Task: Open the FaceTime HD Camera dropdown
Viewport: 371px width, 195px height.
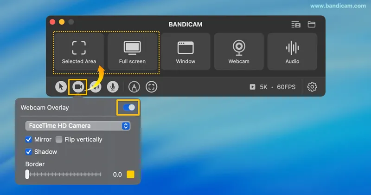Action: (x=77, y=126)
